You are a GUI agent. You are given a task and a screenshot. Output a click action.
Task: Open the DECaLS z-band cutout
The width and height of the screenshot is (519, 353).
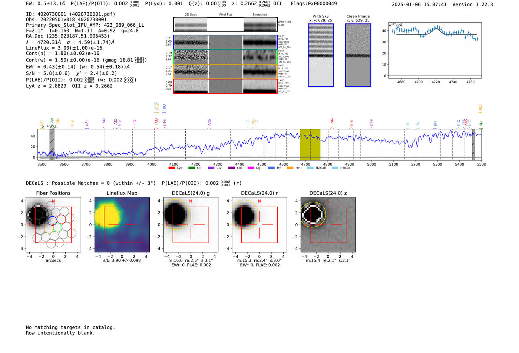coord(328,224)
